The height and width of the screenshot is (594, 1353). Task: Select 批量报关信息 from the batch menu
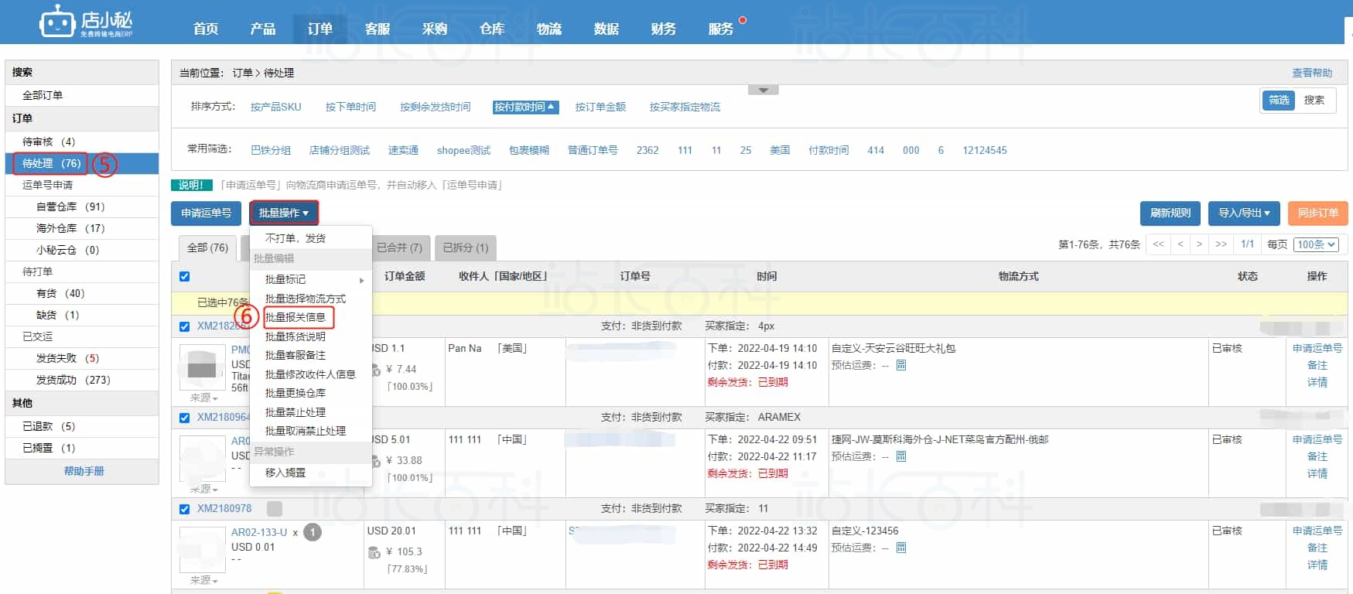tap(296, 317)
